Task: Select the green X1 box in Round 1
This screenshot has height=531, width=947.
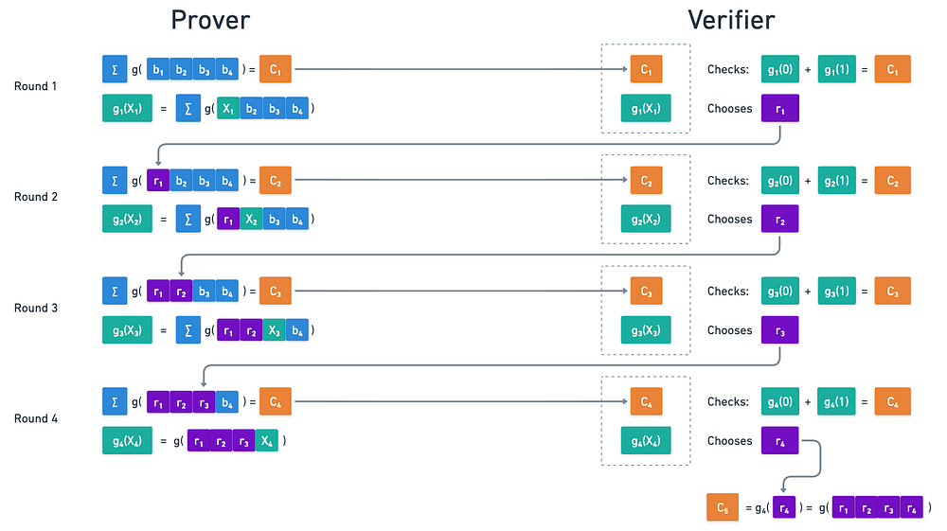Action: coord(228,109)
